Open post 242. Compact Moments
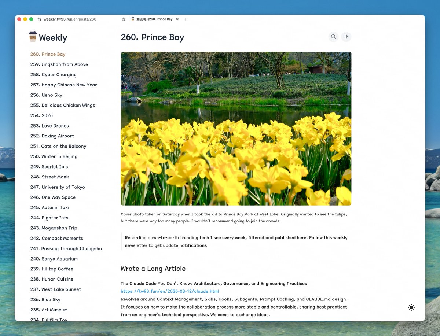 point(56,238)
